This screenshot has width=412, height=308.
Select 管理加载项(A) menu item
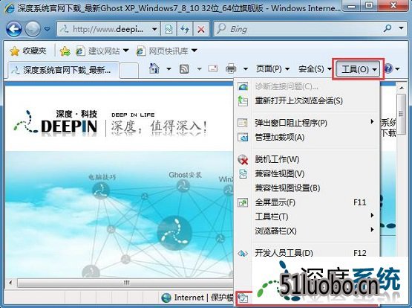coord(307,137)
